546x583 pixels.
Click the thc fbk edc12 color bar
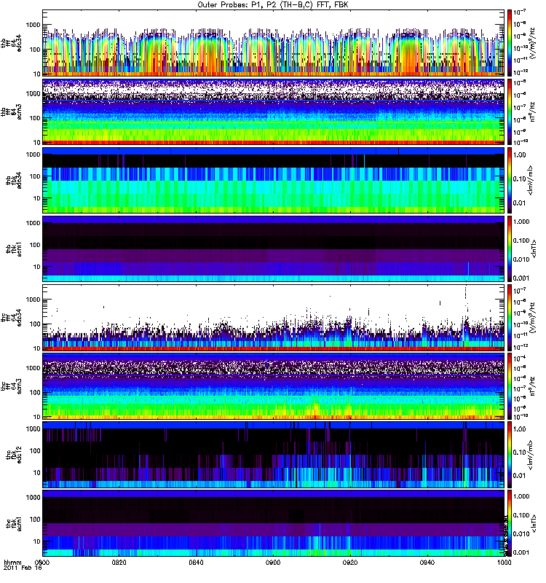click(x=510, y=454)
